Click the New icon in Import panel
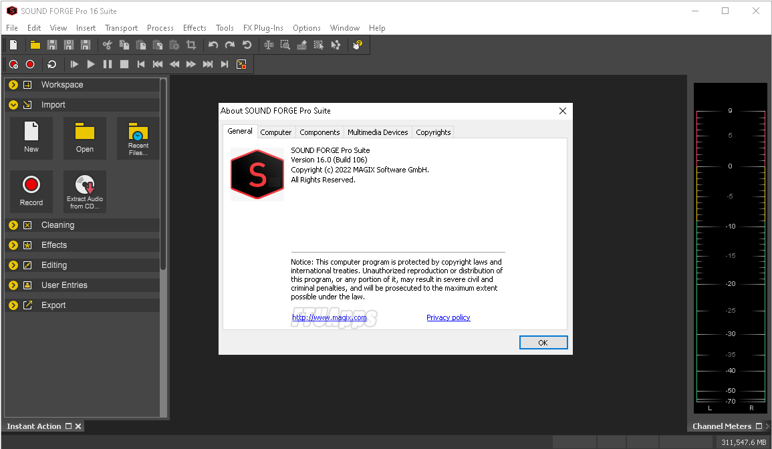Image resolution: width=772 pixels, height=449 pixels. point(31,138)
